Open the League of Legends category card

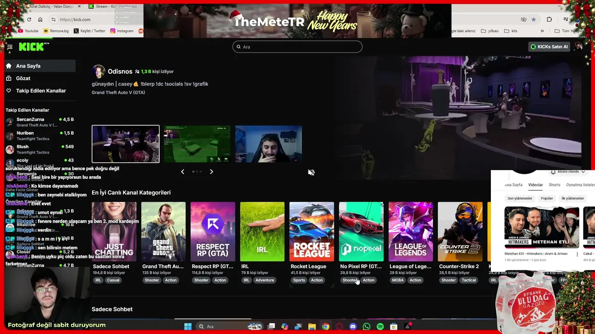[x=410, y=231]
